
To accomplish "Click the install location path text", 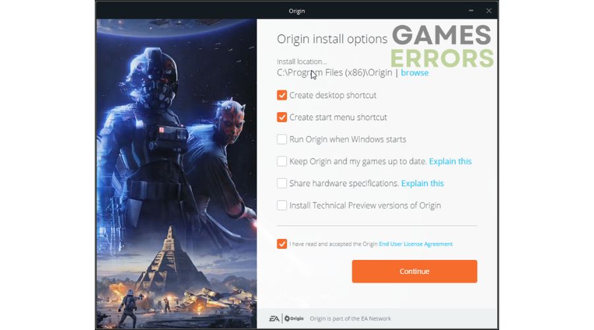I will pos(335,73).
